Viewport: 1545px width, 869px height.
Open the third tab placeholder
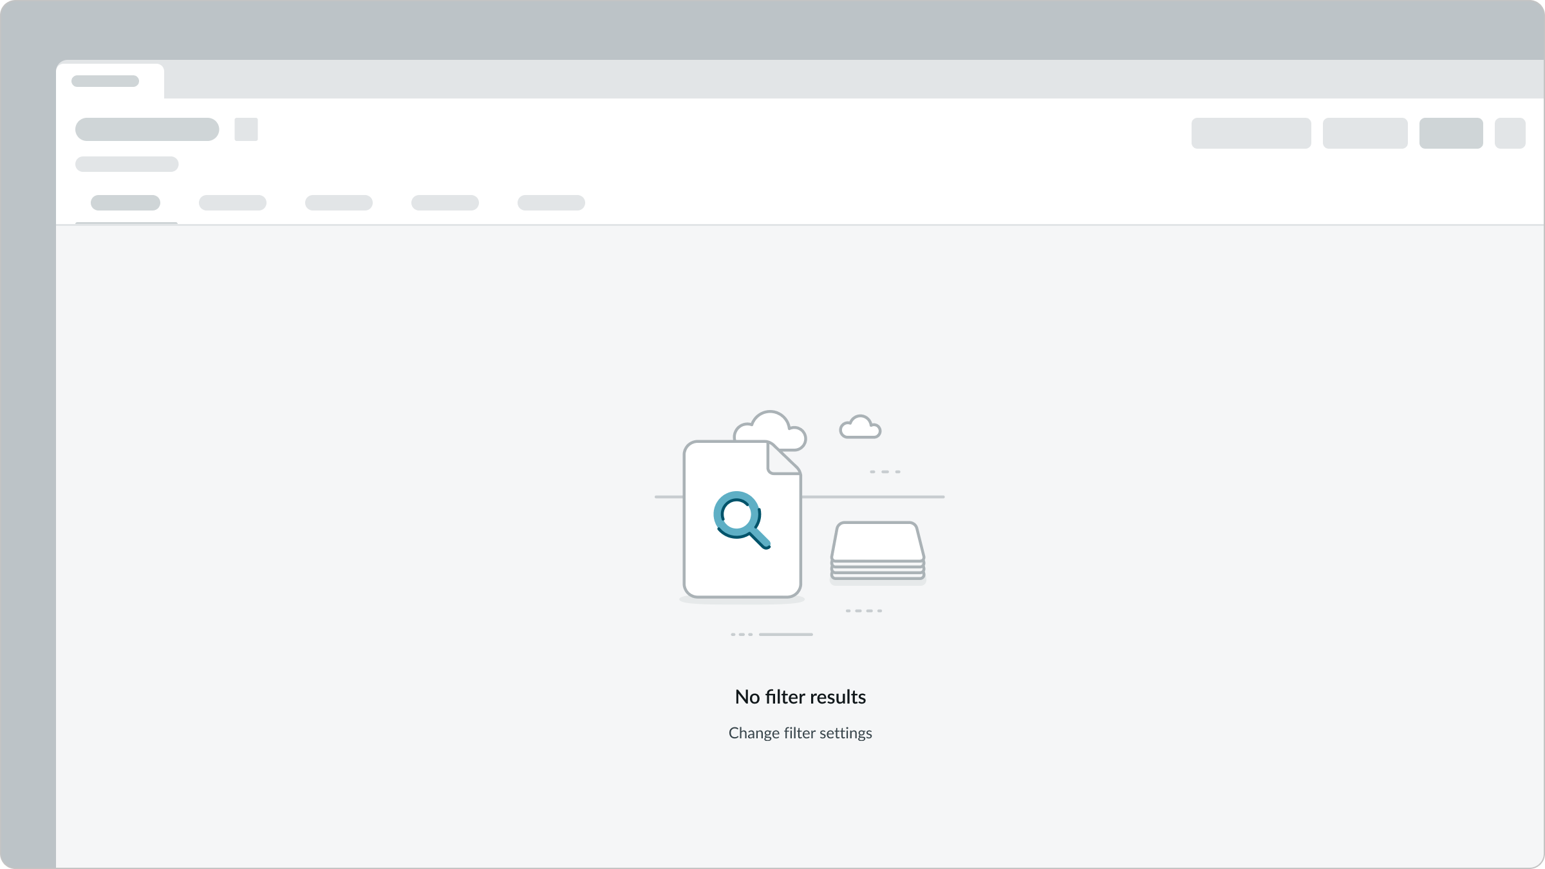339,203
